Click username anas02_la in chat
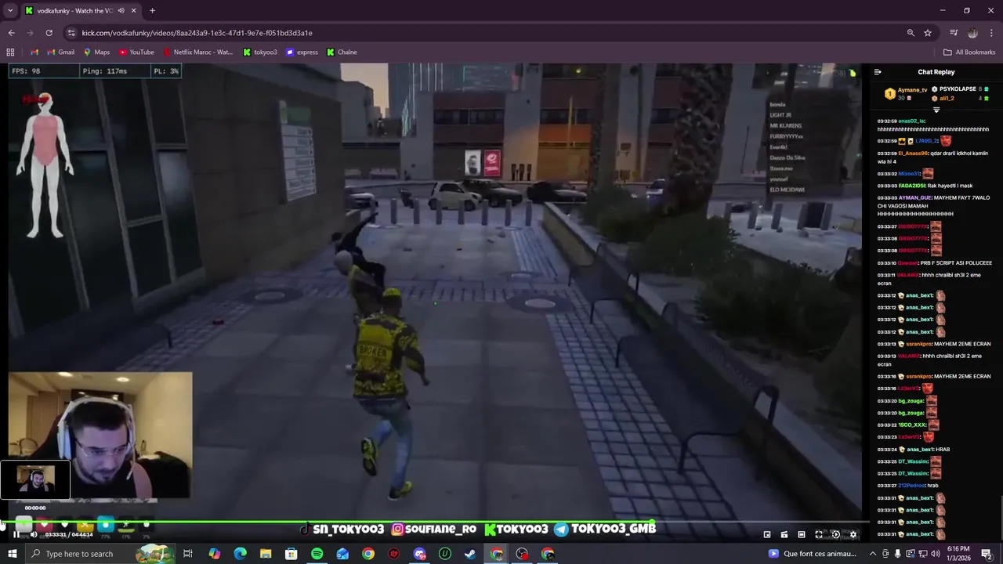 click(911, 121)
